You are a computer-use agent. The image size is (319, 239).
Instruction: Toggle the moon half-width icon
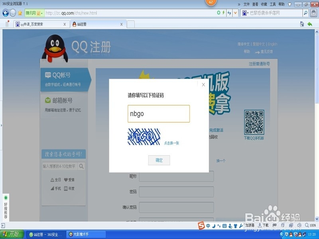214,226
